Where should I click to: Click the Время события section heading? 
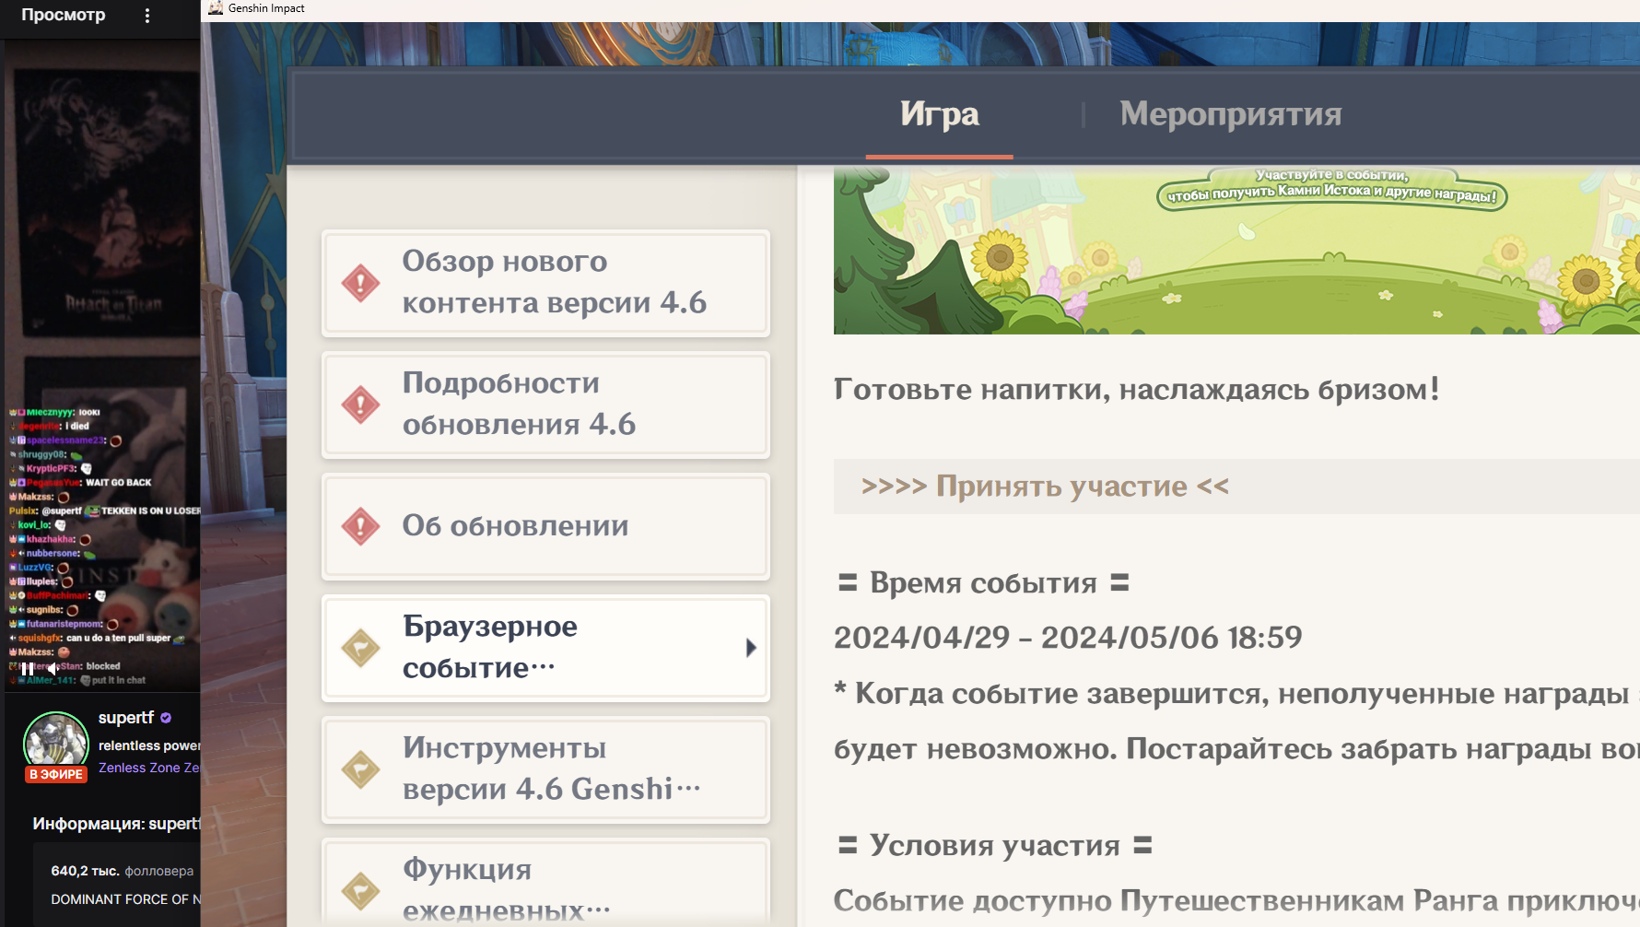point(983,582)
